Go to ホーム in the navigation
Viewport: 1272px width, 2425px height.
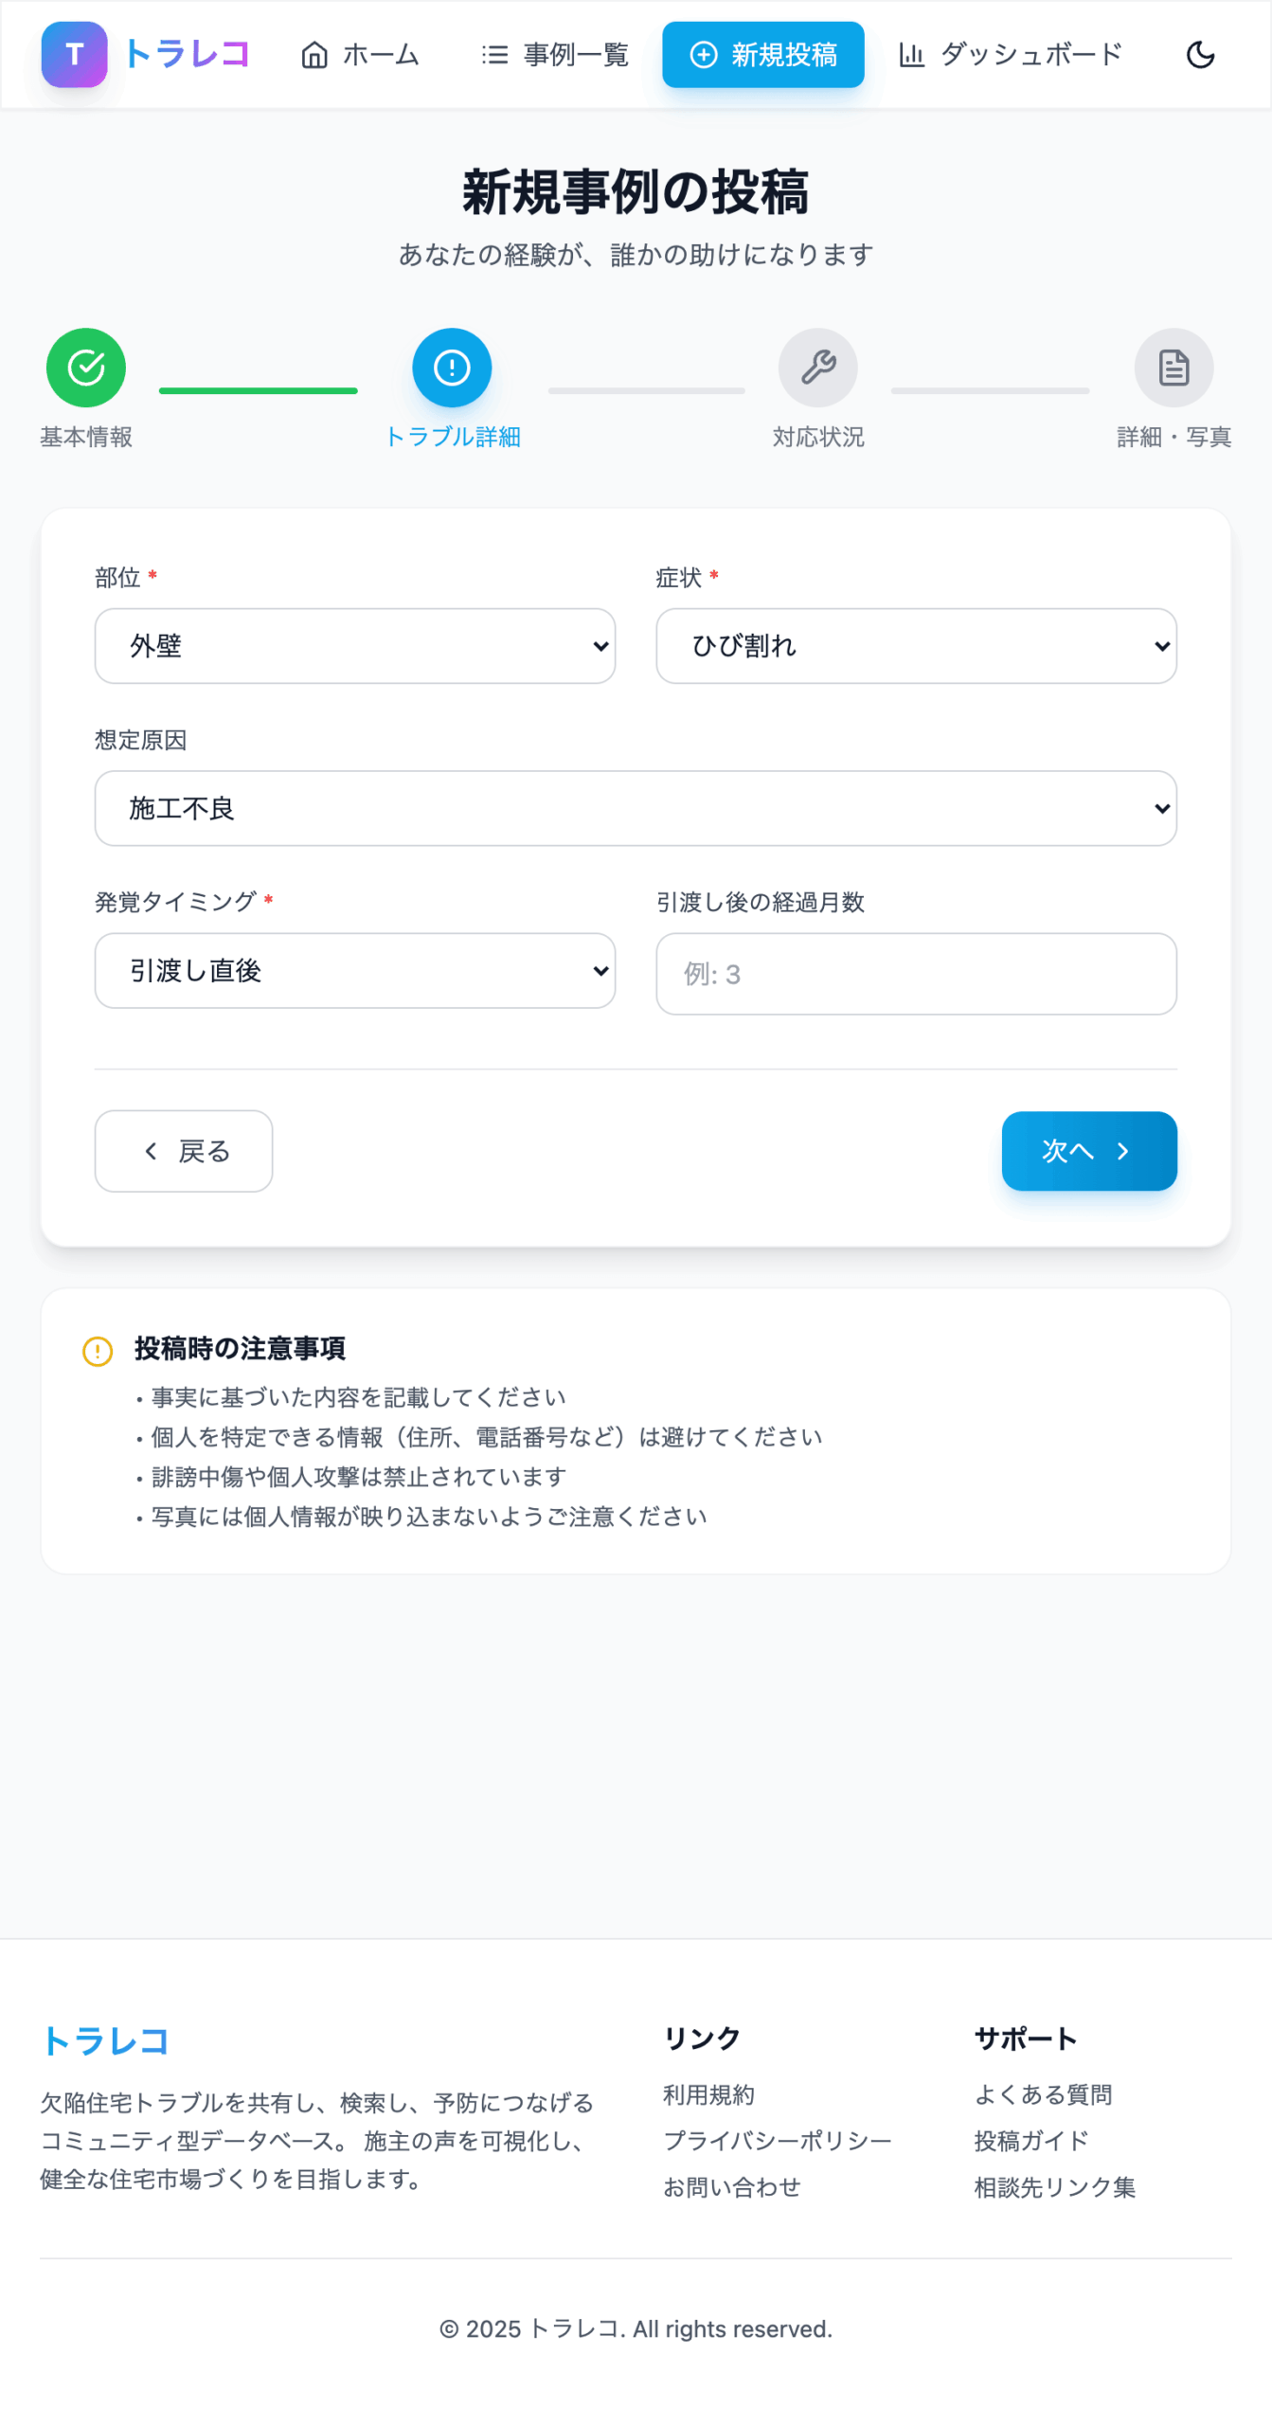(x=360, y=55)
